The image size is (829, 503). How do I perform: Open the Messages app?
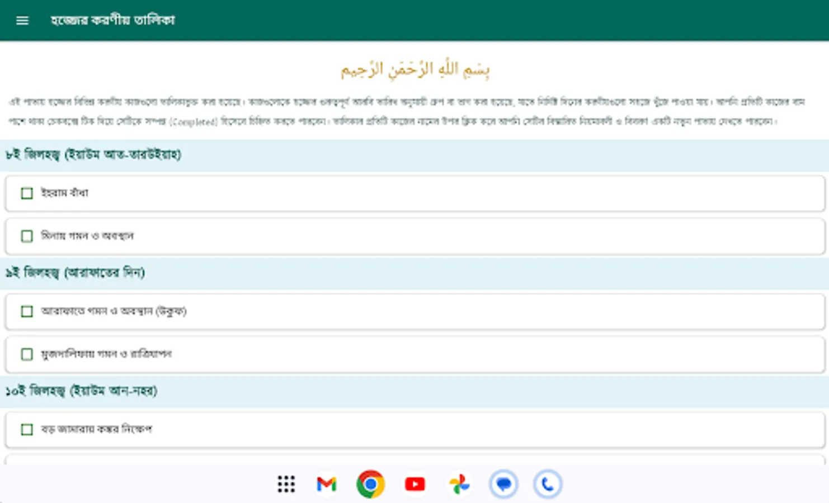coord(502,484)
